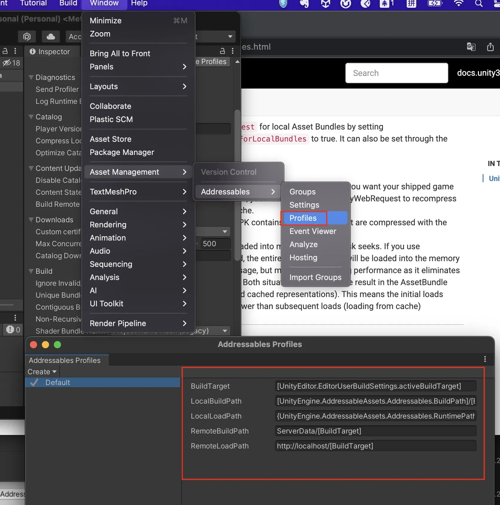
Task: Select Profiles in Addressables submenu
Action: (x=315, y=218)
